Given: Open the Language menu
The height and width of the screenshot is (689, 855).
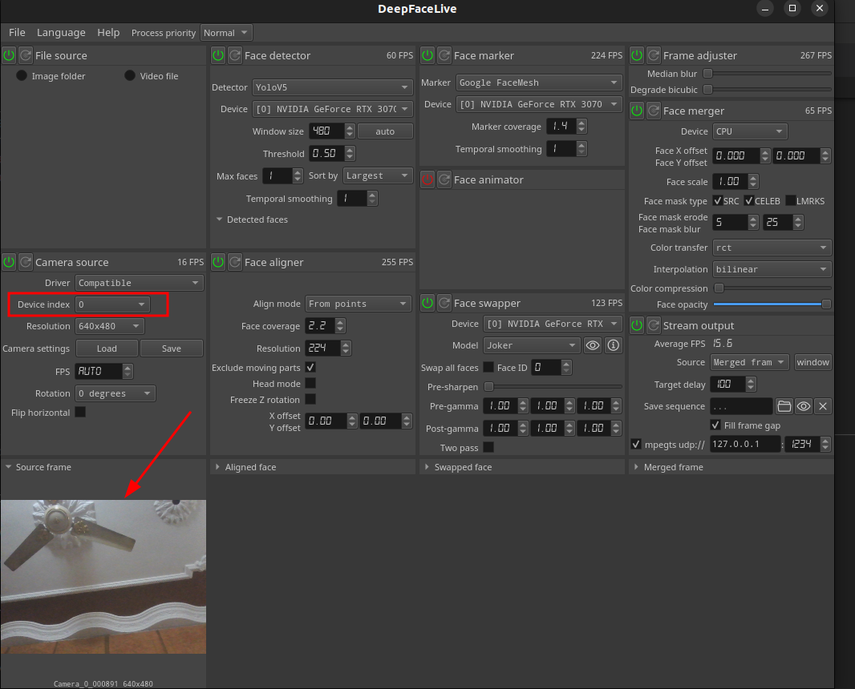Looking at the screenshot, I should pyautogui.click(x=61, y=33).
